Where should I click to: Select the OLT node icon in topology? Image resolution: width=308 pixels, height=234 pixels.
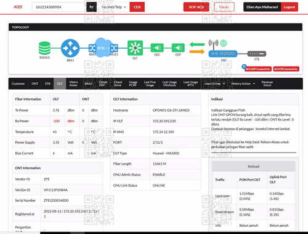[x=135, y=48]
